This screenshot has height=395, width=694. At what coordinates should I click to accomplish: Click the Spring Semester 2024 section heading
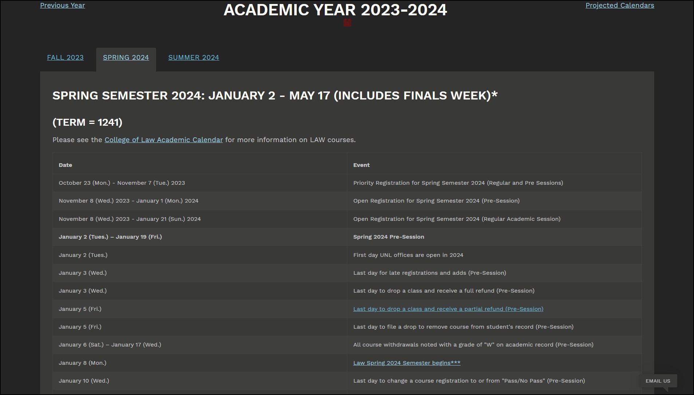click(275, 95)
